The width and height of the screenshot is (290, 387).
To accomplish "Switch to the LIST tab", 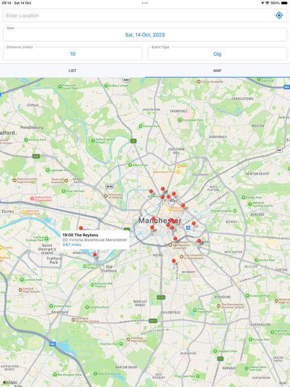I will [72, 71].
